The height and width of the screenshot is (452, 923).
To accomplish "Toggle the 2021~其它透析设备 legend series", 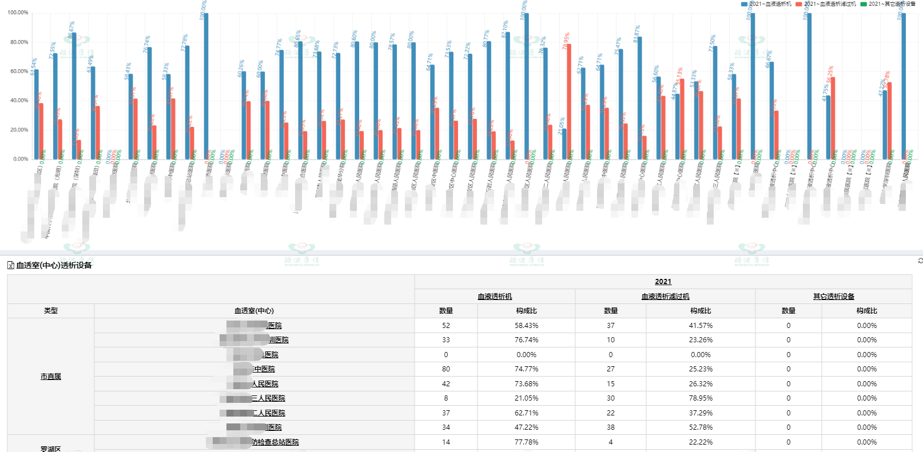I will 888,4.
